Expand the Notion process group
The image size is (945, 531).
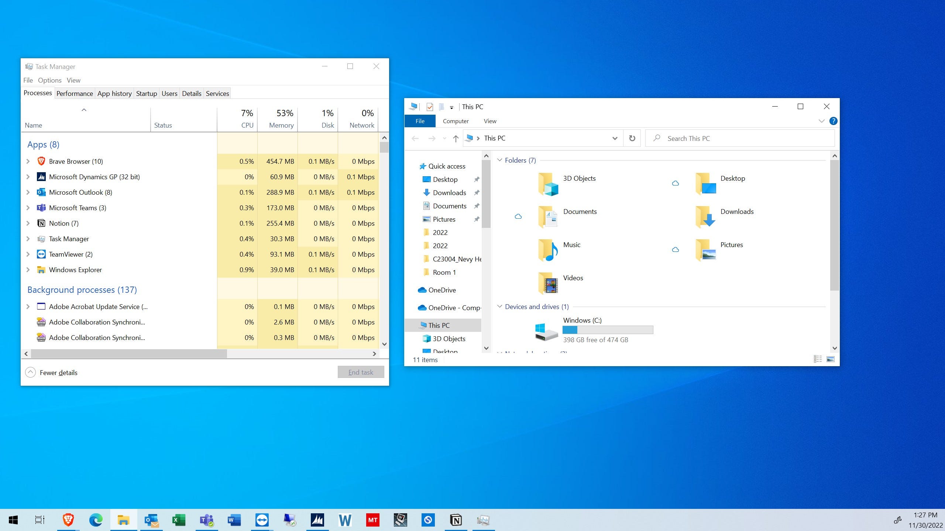28,223
